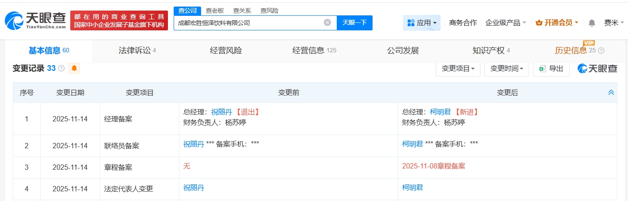Expand the 开通会员 membership menu
The image size is (628, 201).
coord(557,22)
